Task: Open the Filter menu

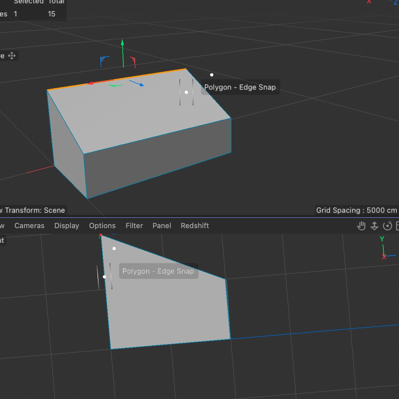Action: click(x=134, y=226)
